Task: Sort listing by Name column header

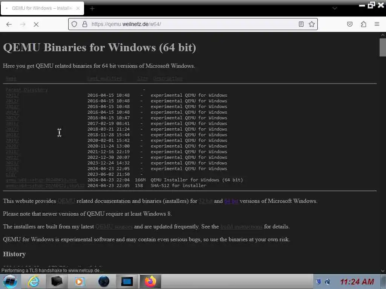Action: pos(11,78)
